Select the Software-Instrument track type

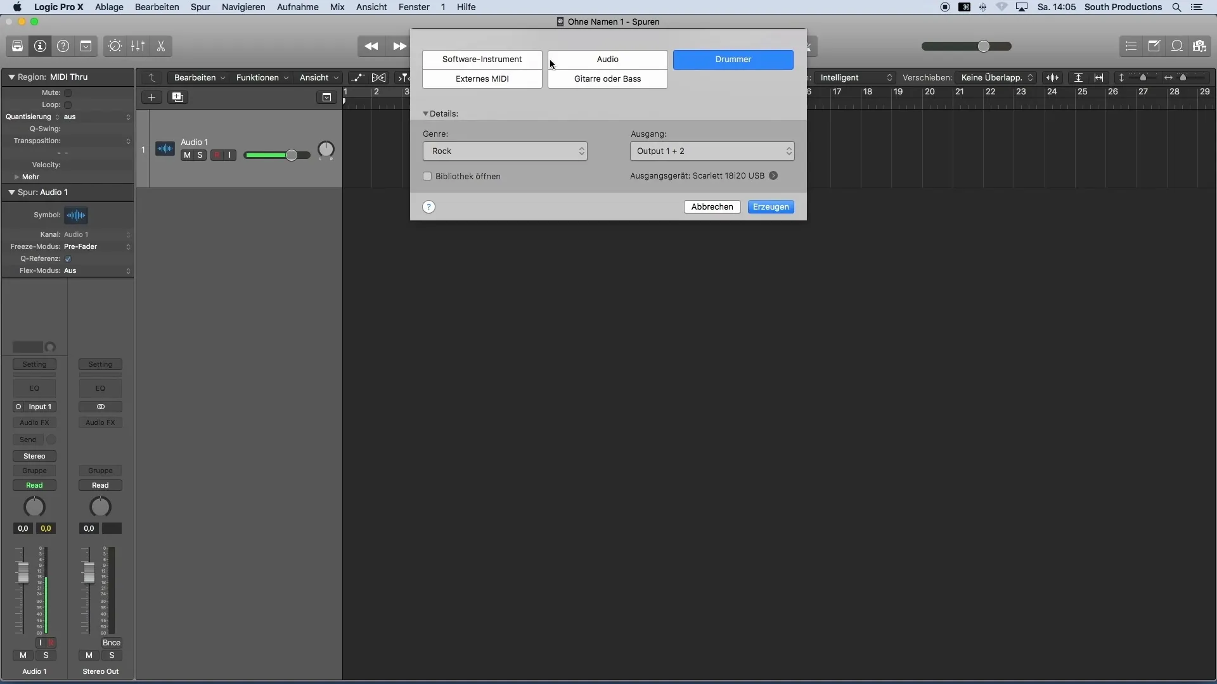coord(482,60)
